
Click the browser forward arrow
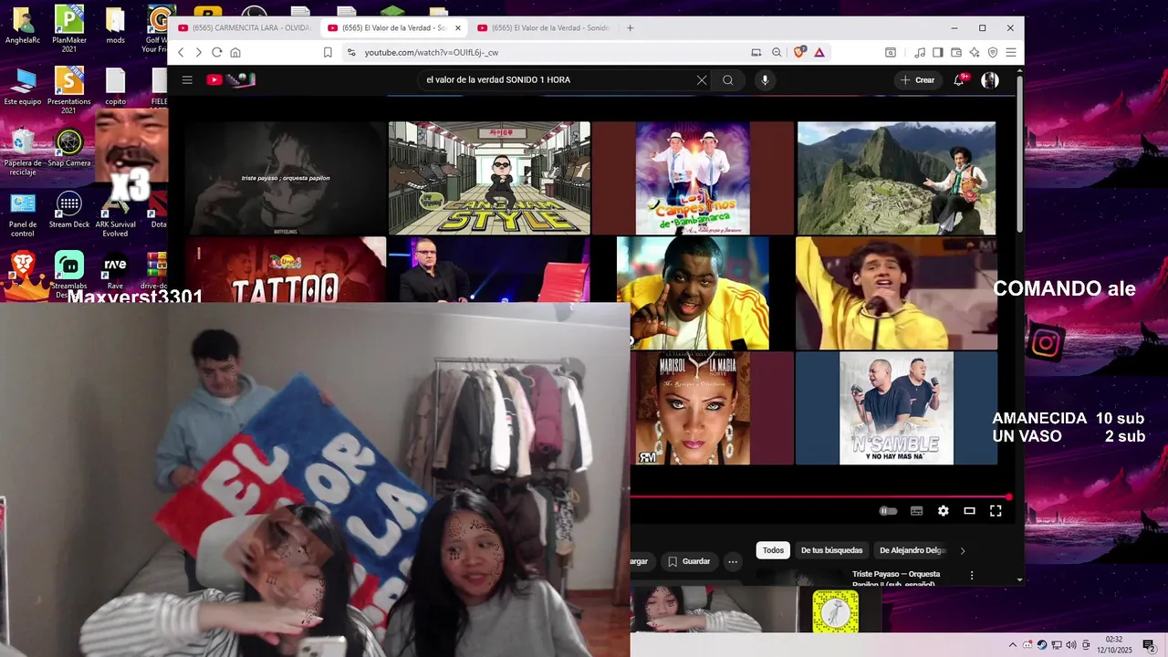[198, 52]
